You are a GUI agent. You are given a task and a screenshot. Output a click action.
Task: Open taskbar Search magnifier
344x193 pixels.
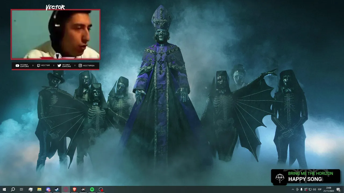tap(13, 190)
